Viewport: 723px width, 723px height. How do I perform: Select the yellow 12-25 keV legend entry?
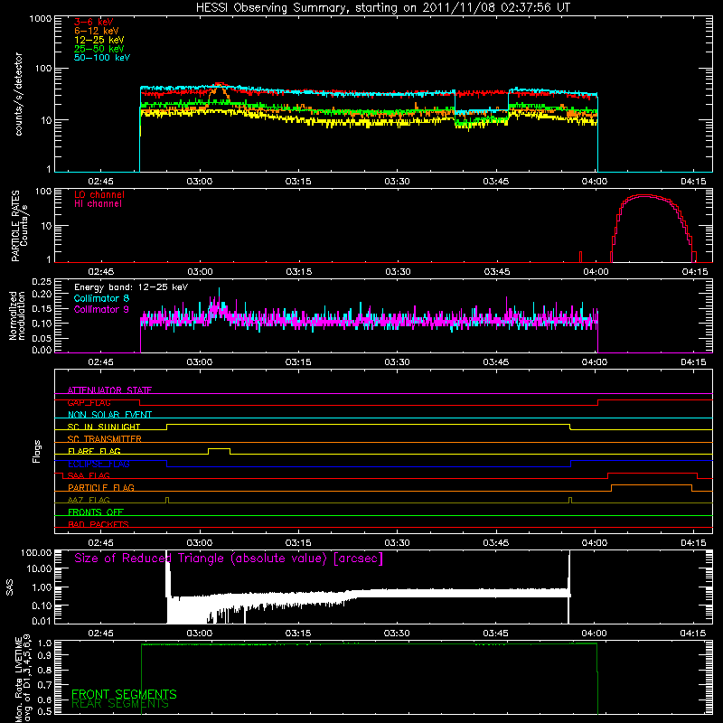99,40
